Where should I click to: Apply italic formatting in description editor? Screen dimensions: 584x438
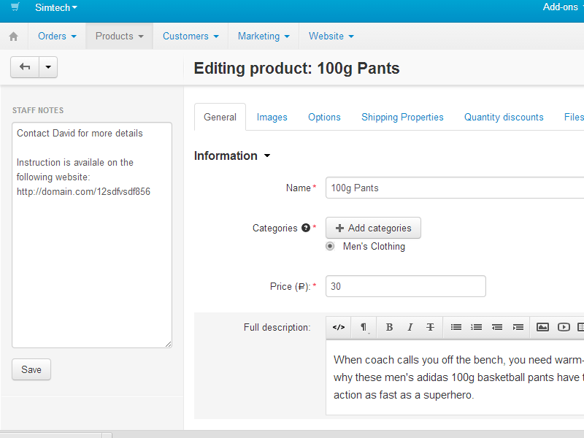pyautogui.click(x=410, y=327)
